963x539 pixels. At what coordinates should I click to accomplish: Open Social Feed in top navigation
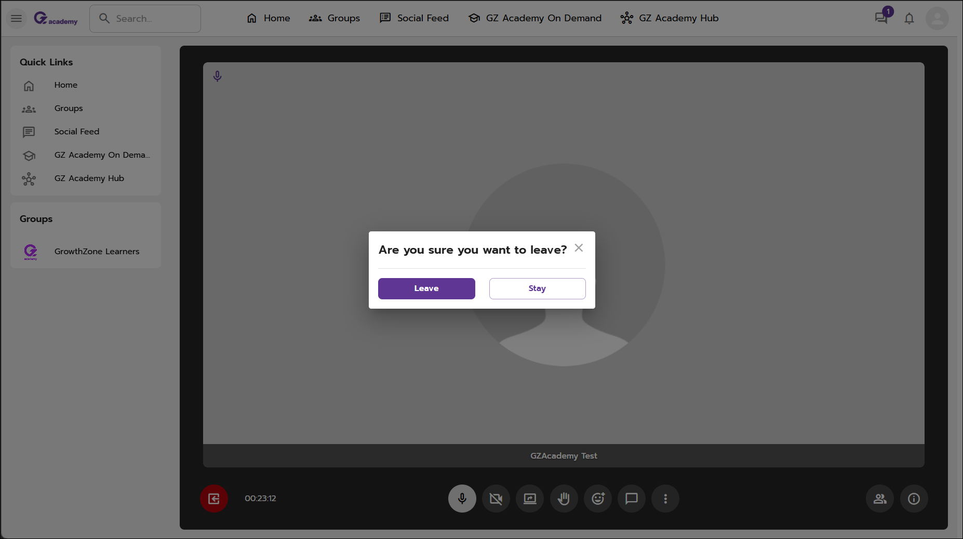414,18
